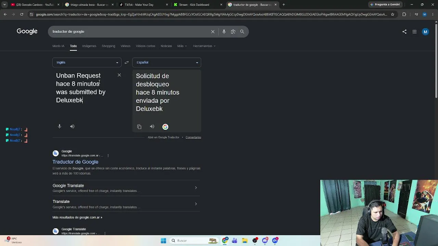The image size is (438, 246).
Task: Clear the source translation text
Action: [x=119, y=75]
